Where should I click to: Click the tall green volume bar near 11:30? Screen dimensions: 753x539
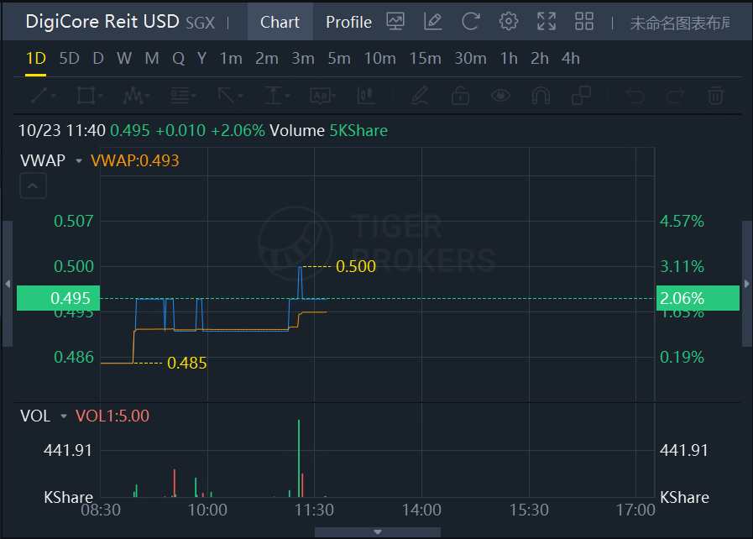tap(299, 458)
